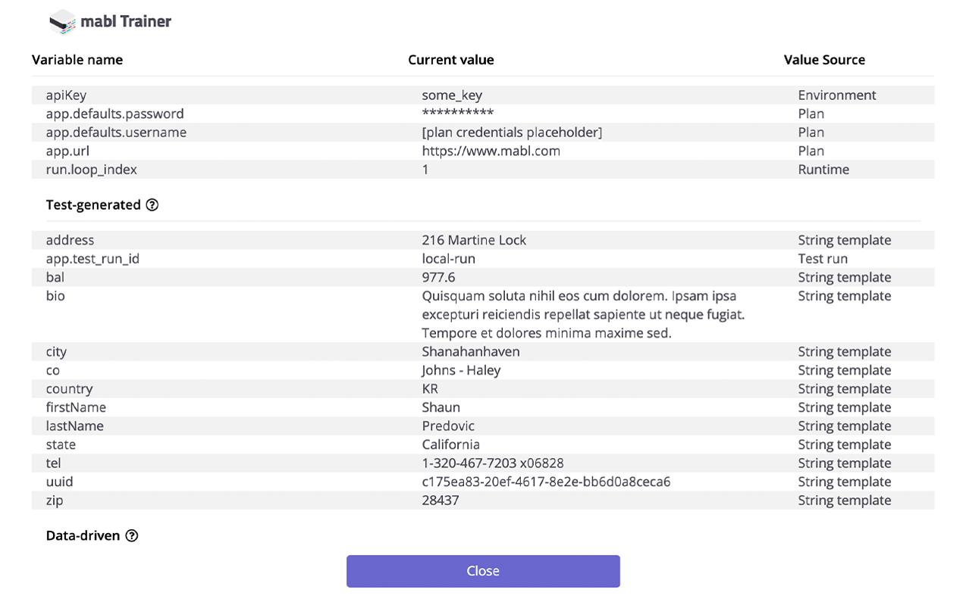Click the question mark beside Data-driven
Image resolution: width=969 pixels, height=605 pixels.
coord(133,535)
